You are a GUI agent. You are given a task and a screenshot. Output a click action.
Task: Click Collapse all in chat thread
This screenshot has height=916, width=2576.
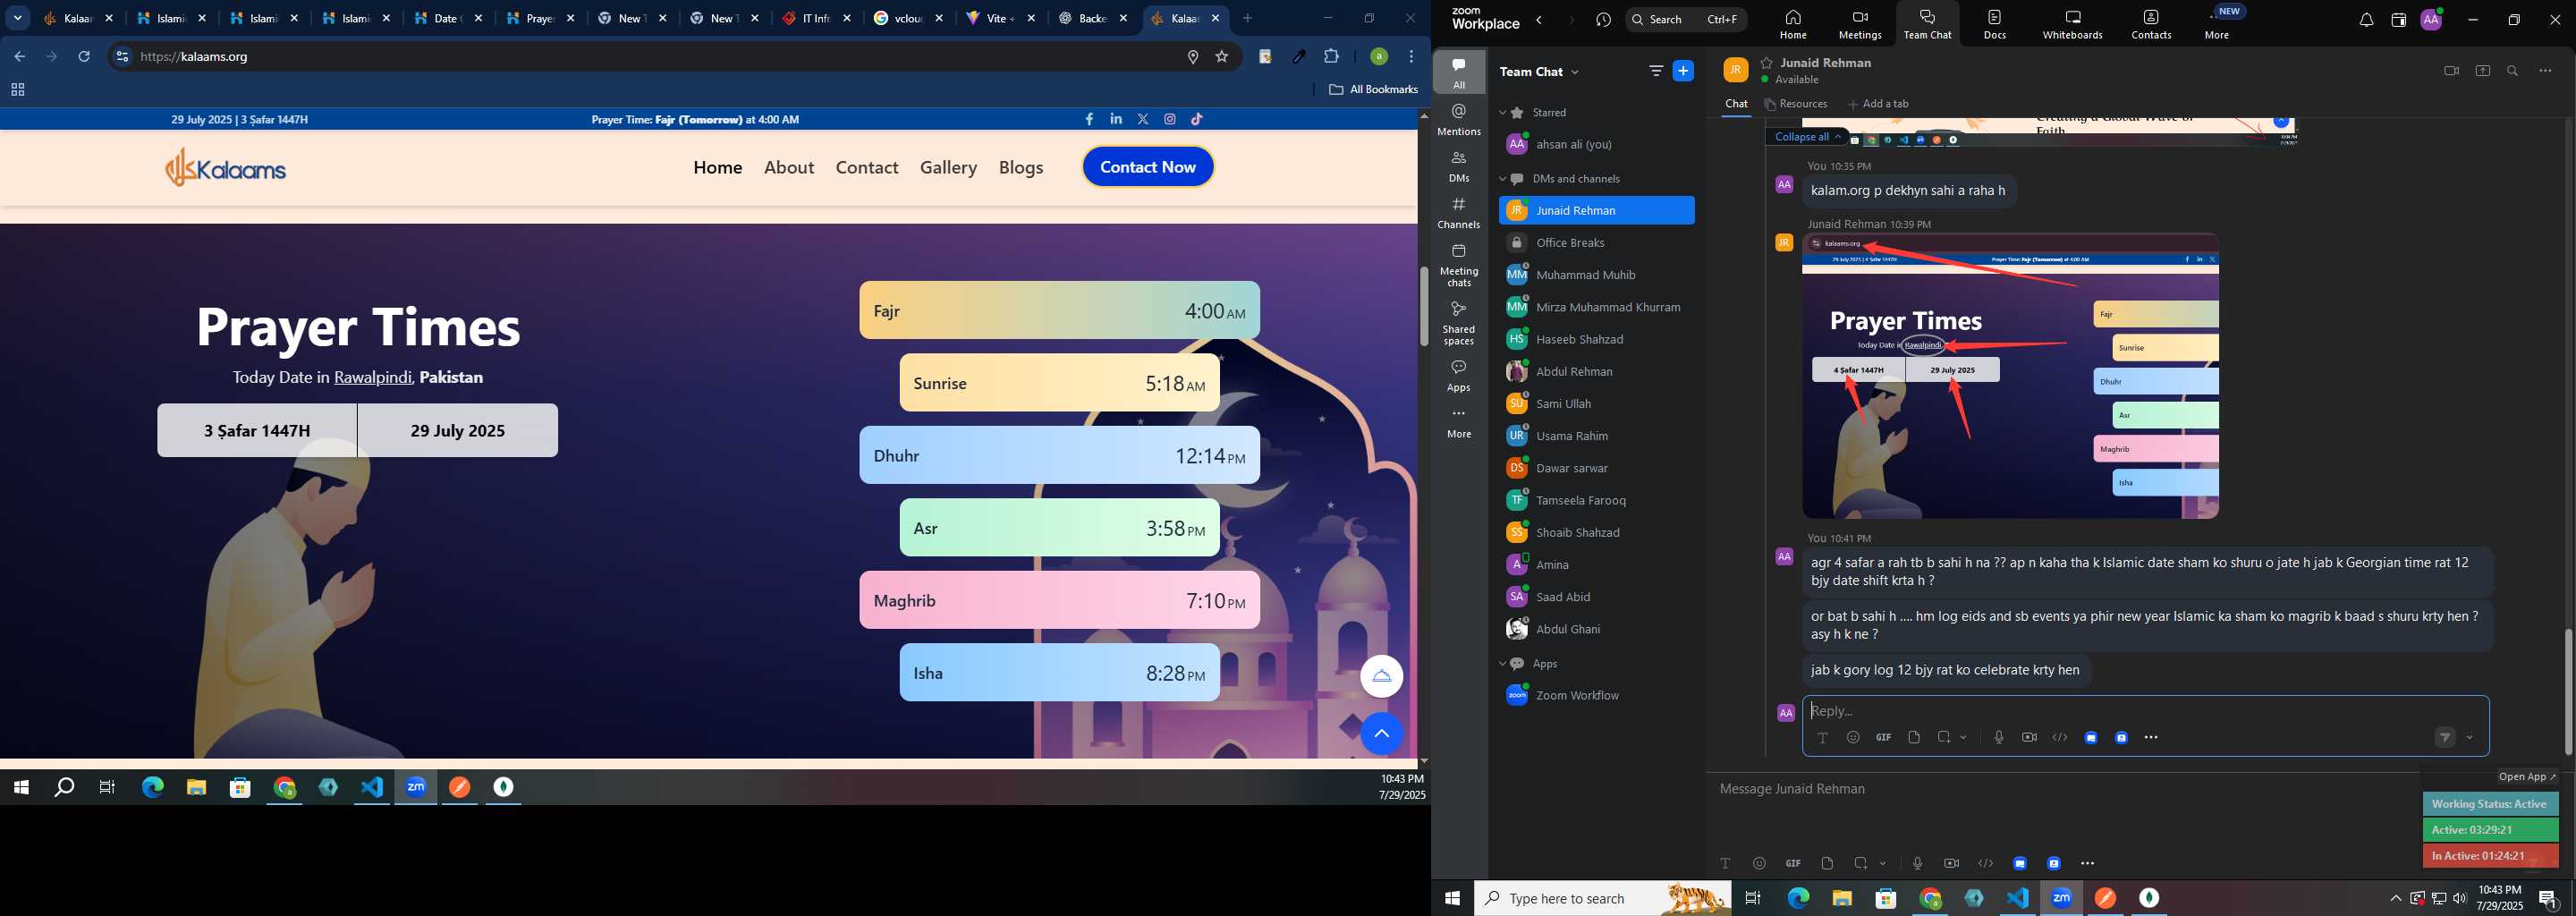tap(1808, 137)
